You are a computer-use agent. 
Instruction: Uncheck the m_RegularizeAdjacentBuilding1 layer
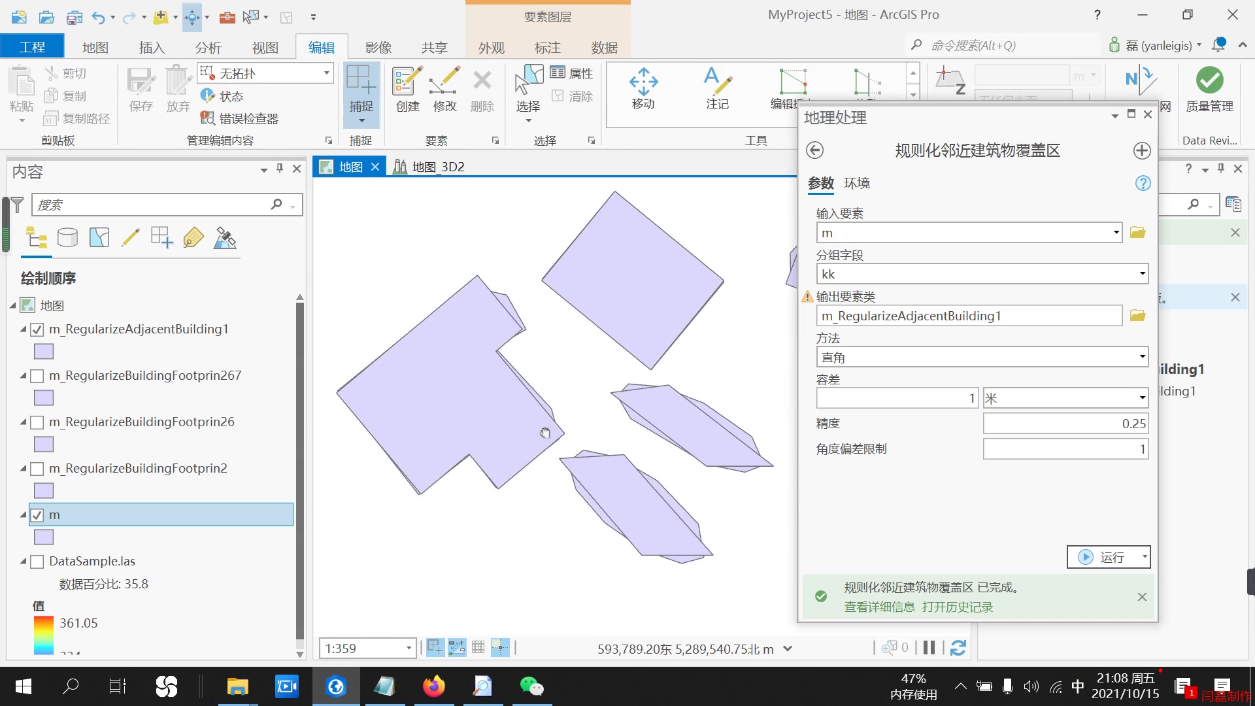click(x=37, y=329)
